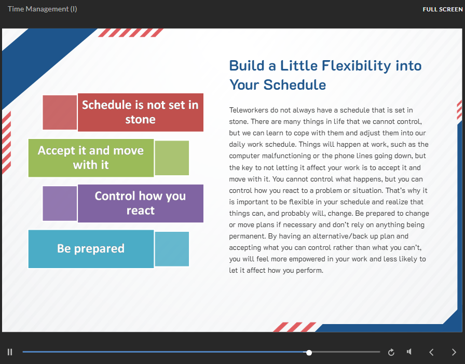Click the played blue portion of the seek bar
Screen dimensions: 465x364
156,353
